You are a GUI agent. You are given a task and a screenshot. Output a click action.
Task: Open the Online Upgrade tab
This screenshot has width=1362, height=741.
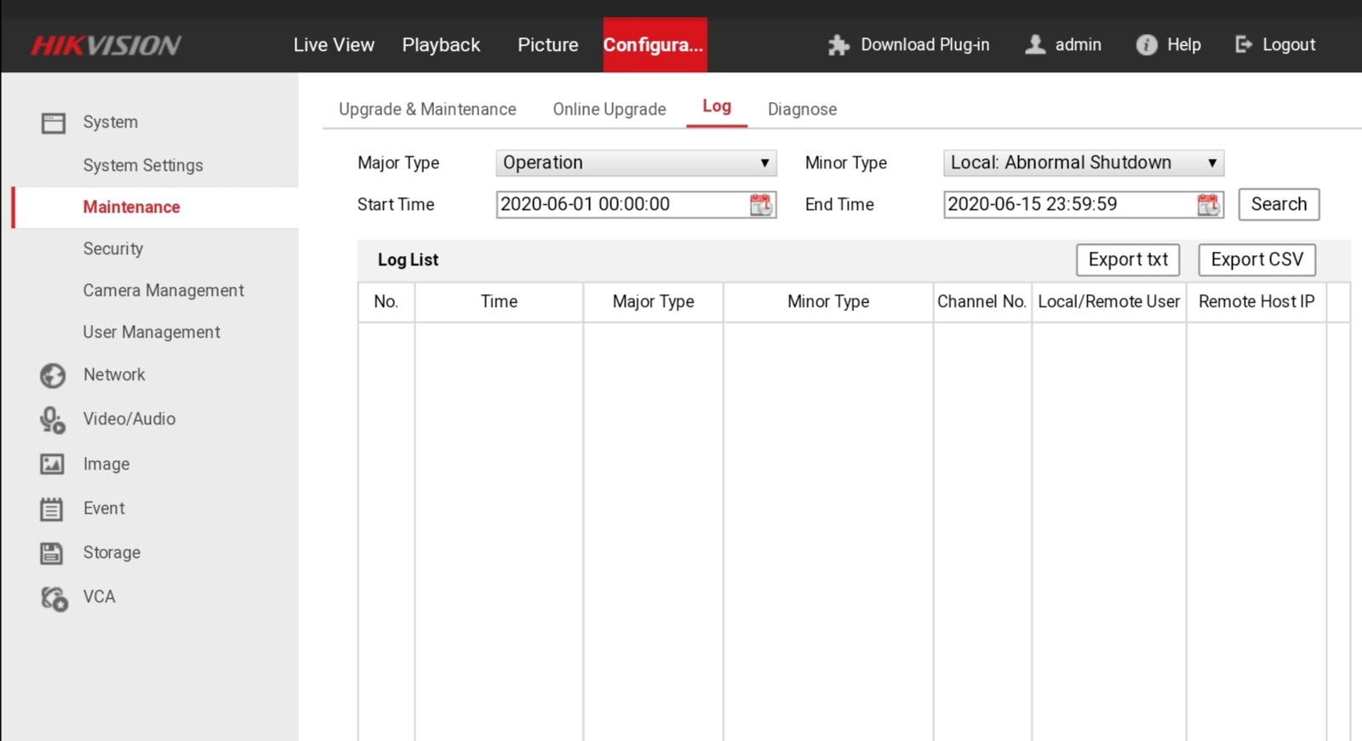click(609, 110)
